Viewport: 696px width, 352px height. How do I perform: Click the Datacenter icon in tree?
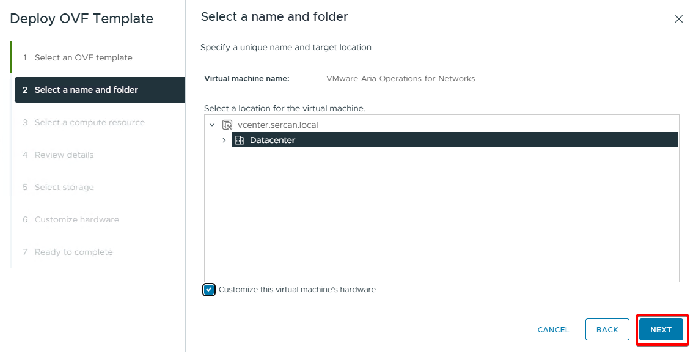coord(240,140)
